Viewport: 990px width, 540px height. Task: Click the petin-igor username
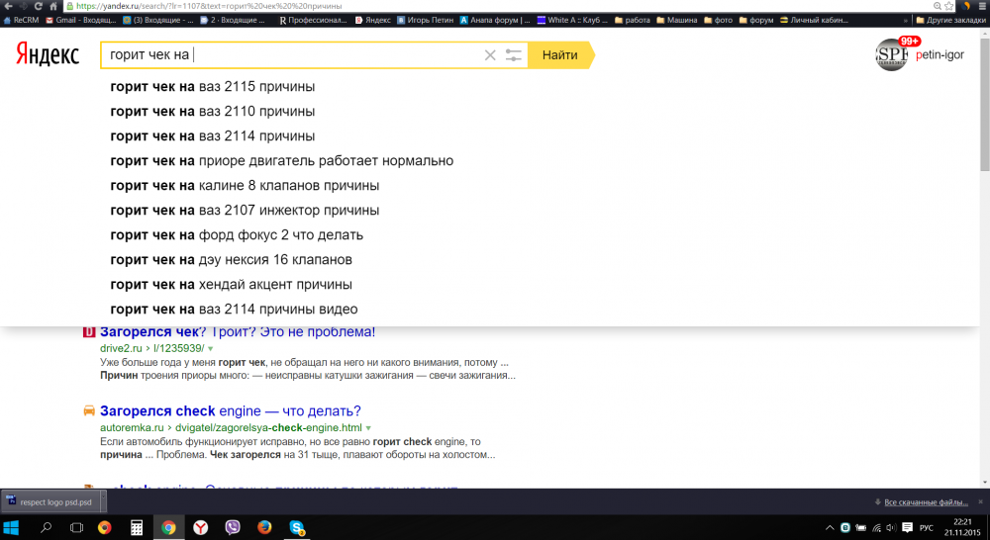940,54
